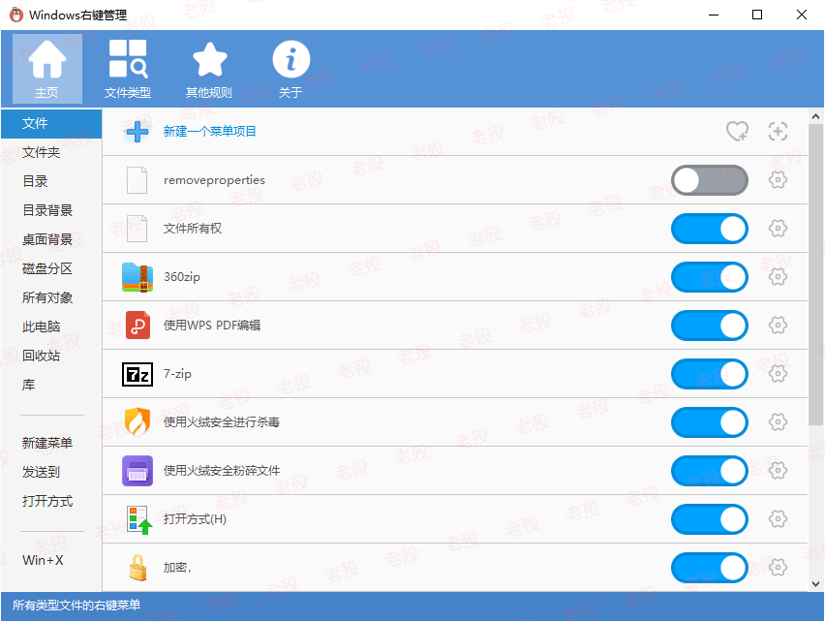Image resolution: width=825 pixels, height=622 pixels.
Task: Open settings gear for 360zip
Action: click(778, 277)
